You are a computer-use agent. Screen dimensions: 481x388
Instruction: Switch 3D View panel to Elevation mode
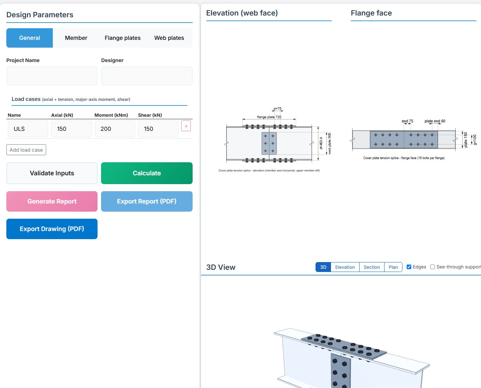coord(345,267)
